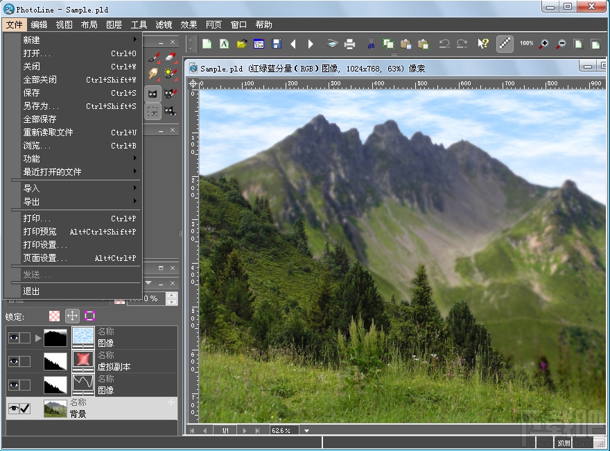Toggle the lock size magenta square button

point(90,316)
